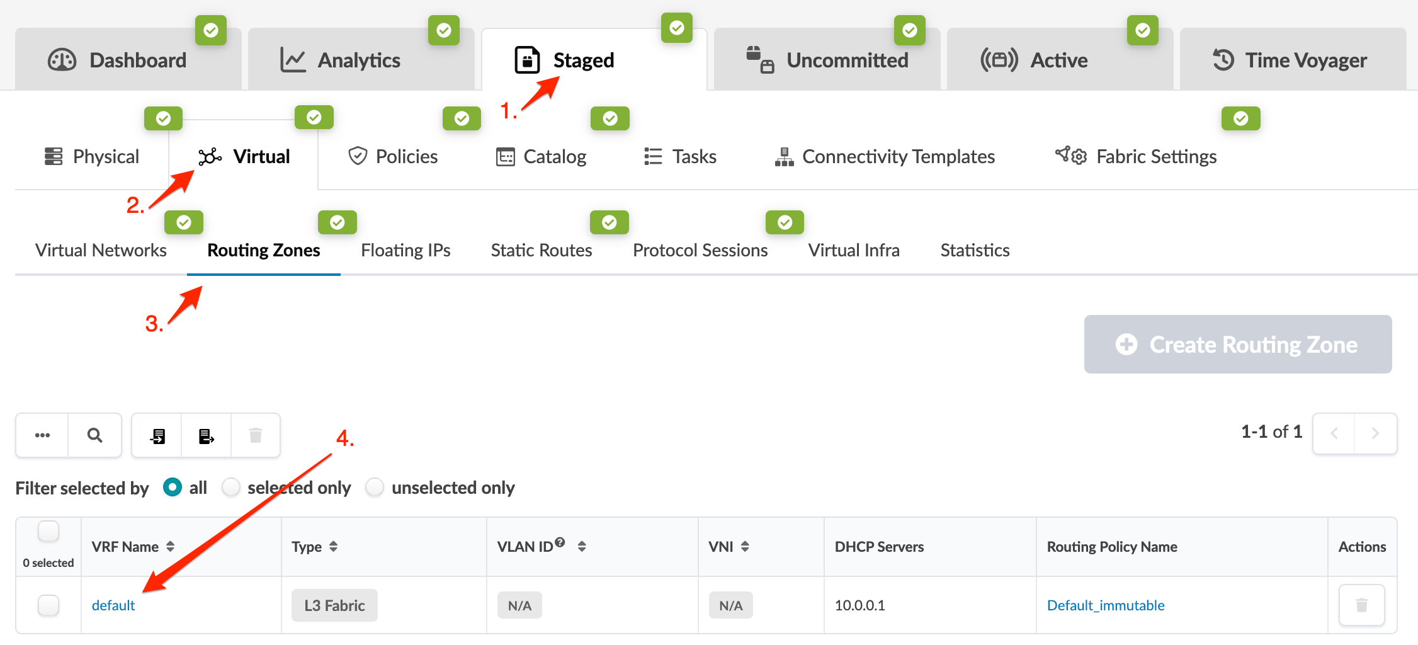This screenshot has width=1418, height=645.
Task: Select the 'selected only' filter radio
Action: (x=231, y=488)
